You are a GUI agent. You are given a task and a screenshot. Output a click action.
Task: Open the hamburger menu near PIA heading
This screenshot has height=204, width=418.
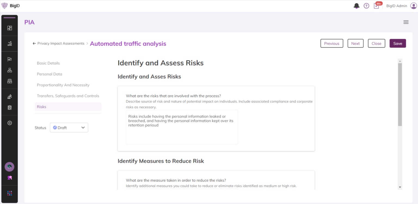click(x=406, y=22)
